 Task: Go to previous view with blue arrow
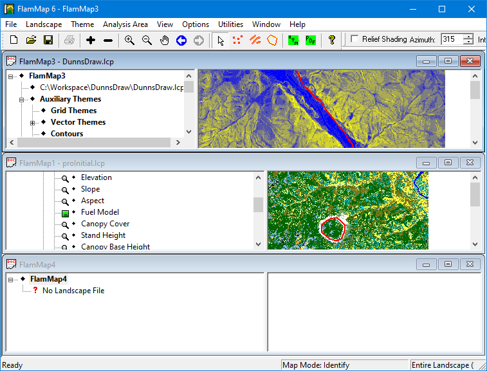click(181, 40)
